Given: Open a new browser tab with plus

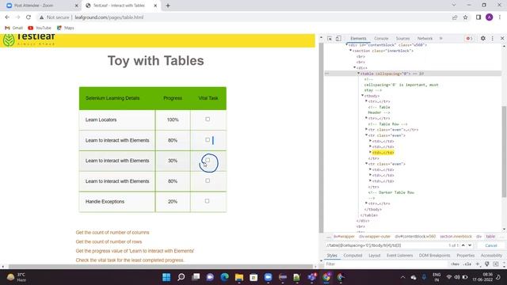Looking at the screenshot, I should click(168, 6).
